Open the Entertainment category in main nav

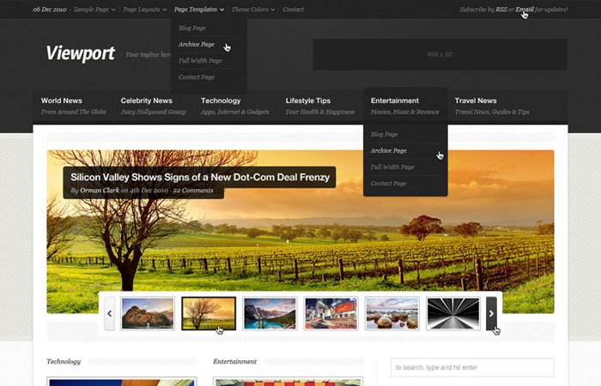tap(405, 106)
